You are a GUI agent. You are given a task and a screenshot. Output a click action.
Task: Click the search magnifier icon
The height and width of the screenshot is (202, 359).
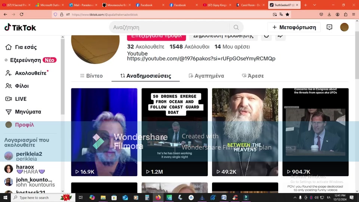(236, 27)
